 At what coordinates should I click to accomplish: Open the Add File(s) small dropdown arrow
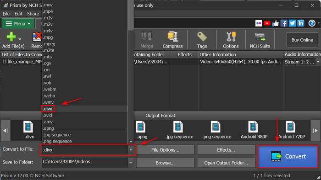pyautogui.click(x=20, y=39)
